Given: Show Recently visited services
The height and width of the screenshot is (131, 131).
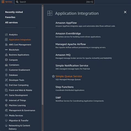Looking at the screenshot, I should coord(14,12).
